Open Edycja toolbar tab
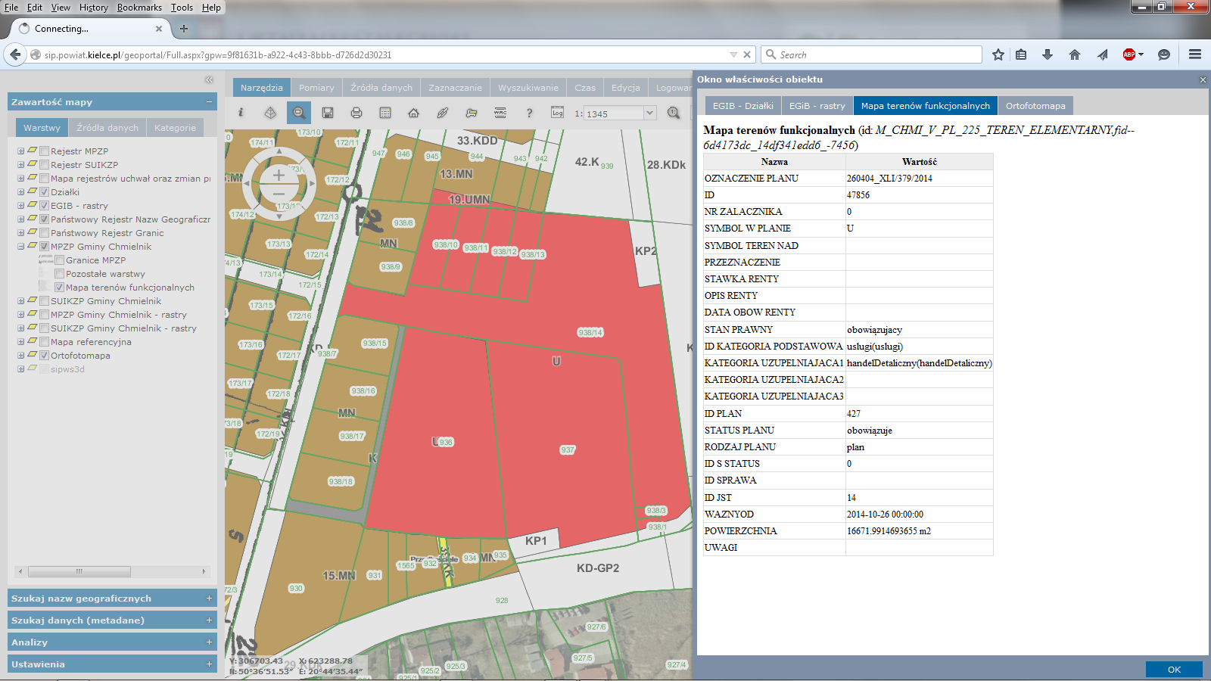 tap(625, 88)
